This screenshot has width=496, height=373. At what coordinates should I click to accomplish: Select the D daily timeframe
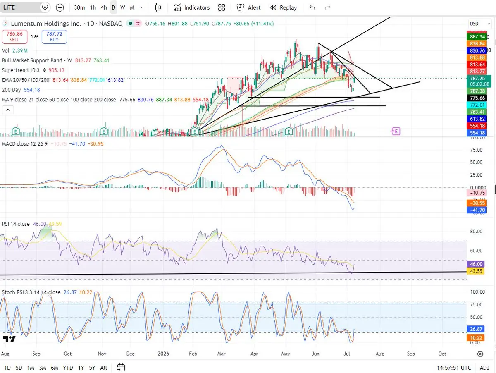[113, 7]
